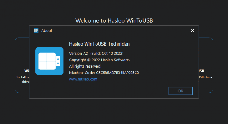
Task: Click the All rights reserved text
Action: (x=85, y=66)
